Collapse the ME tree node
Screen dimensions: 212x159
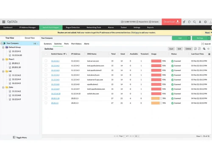point(3,71)
